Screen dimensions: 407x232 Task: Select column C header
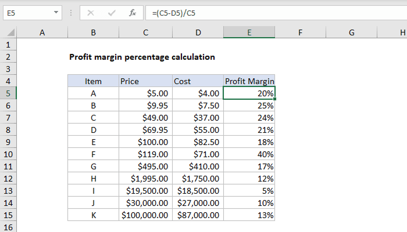coord(145,34)
